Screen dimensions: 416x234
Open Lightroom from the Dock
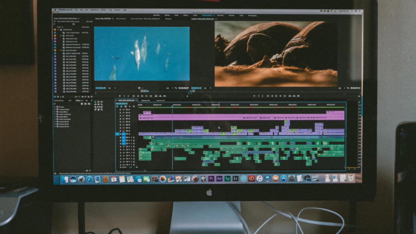tap(235, 178)
